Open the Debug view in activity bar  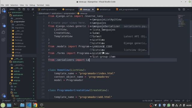[3, 32]
